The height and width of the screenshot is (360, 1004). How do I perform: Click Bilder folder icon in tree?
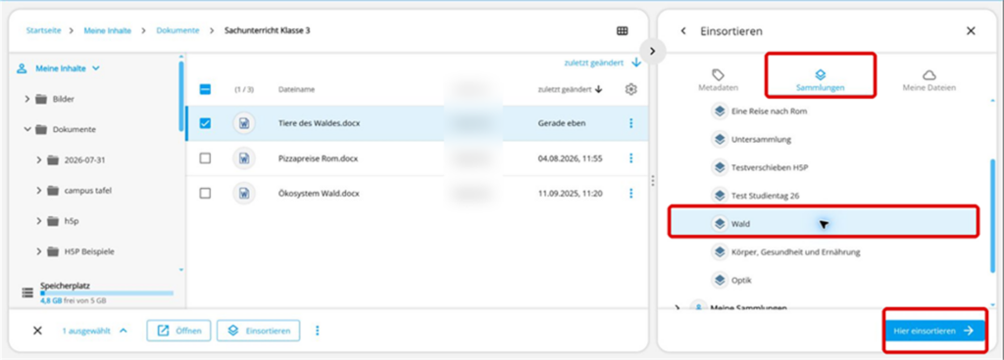[41, 99]
